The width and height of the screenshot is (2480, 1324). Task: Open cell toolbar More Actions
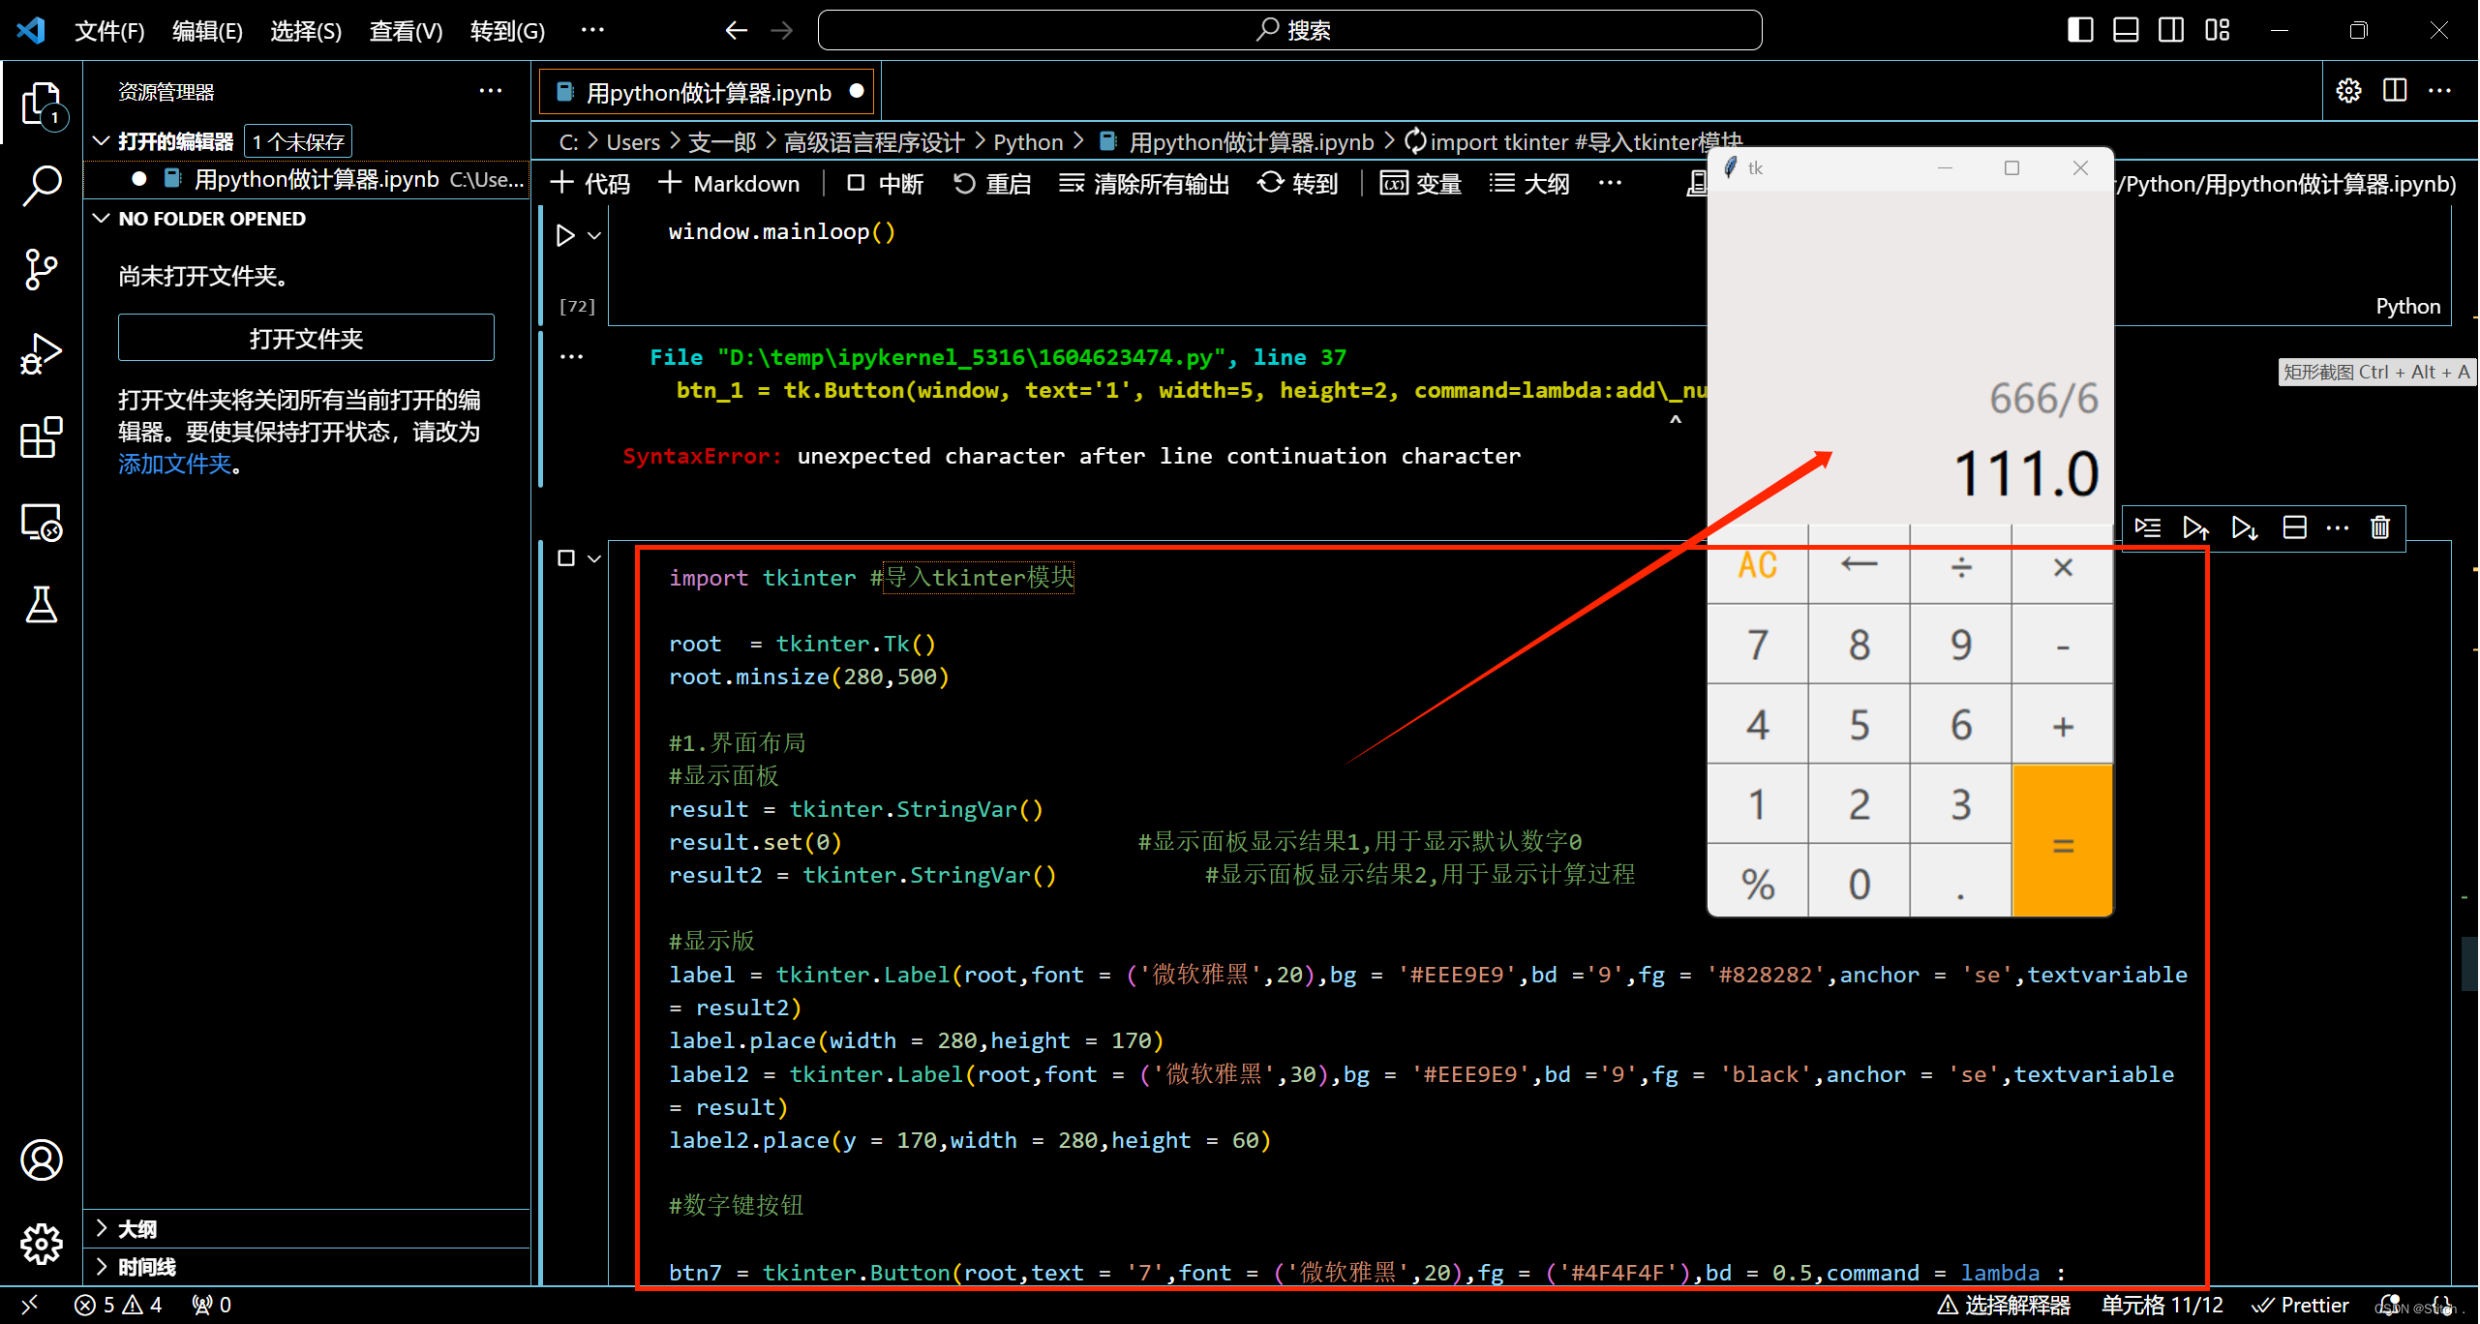click(x=2338, y=527)
